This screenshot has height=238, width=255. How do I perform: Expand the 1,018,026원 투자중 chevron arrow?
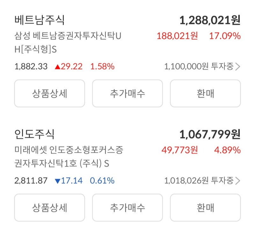pyautogui.click(x=237, y=181)
